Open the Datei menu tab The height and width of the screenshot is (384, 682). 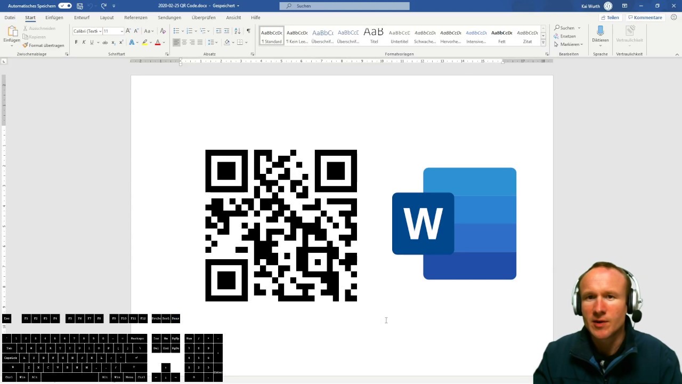pyautogui.click(x=10, y=18)
